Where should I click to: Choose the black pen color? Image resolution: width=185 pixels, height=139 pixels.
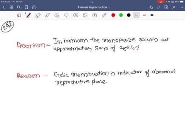[x=129, y=15]
